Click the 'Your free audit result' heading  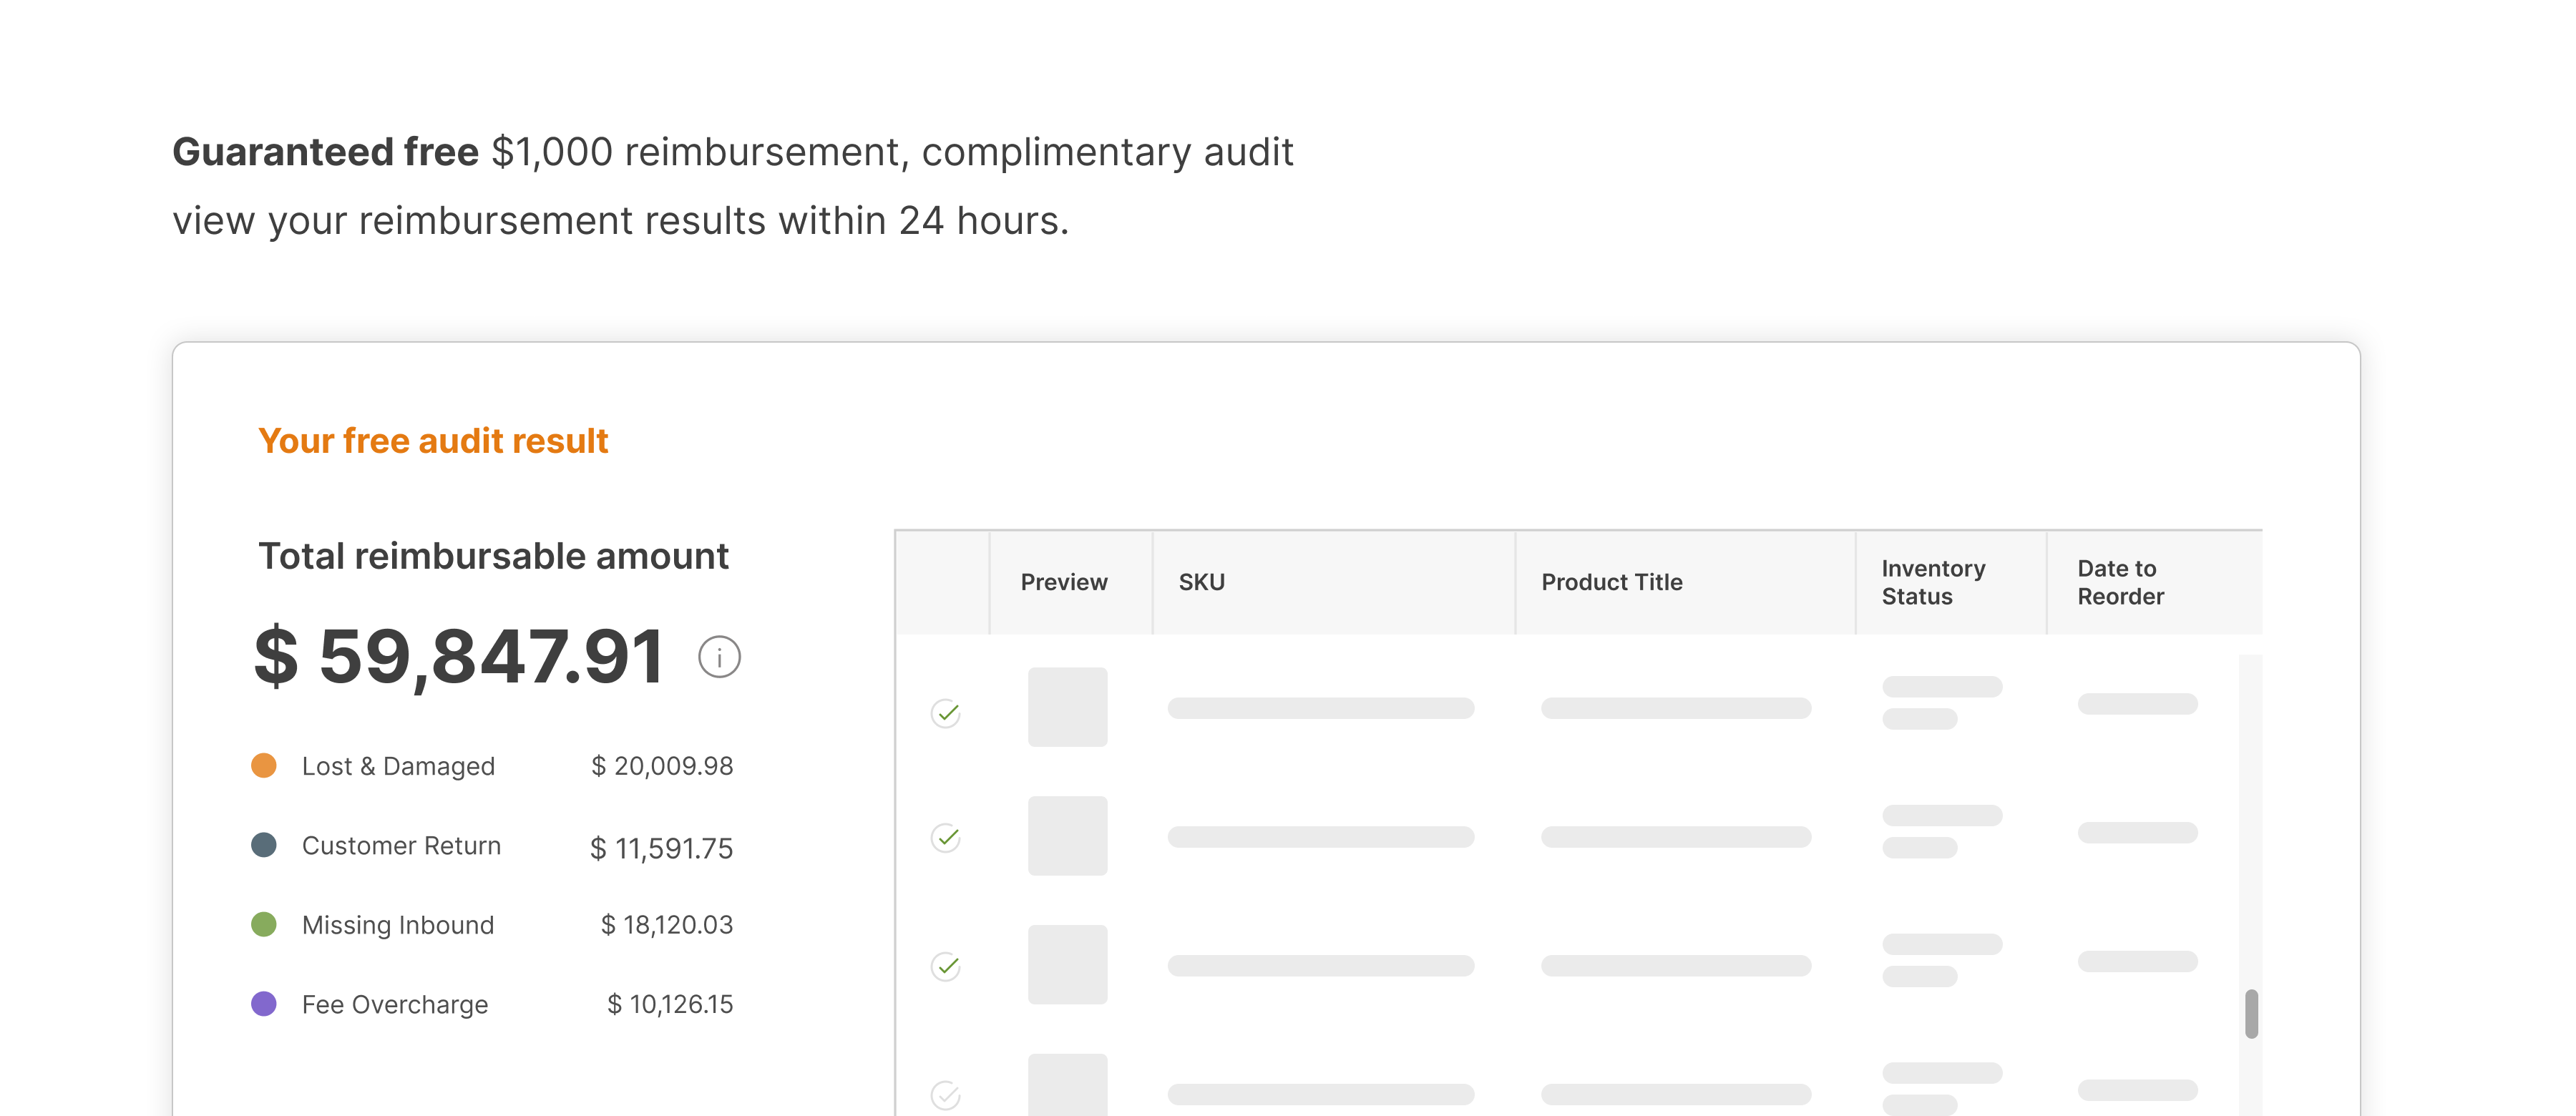[433, 441]
